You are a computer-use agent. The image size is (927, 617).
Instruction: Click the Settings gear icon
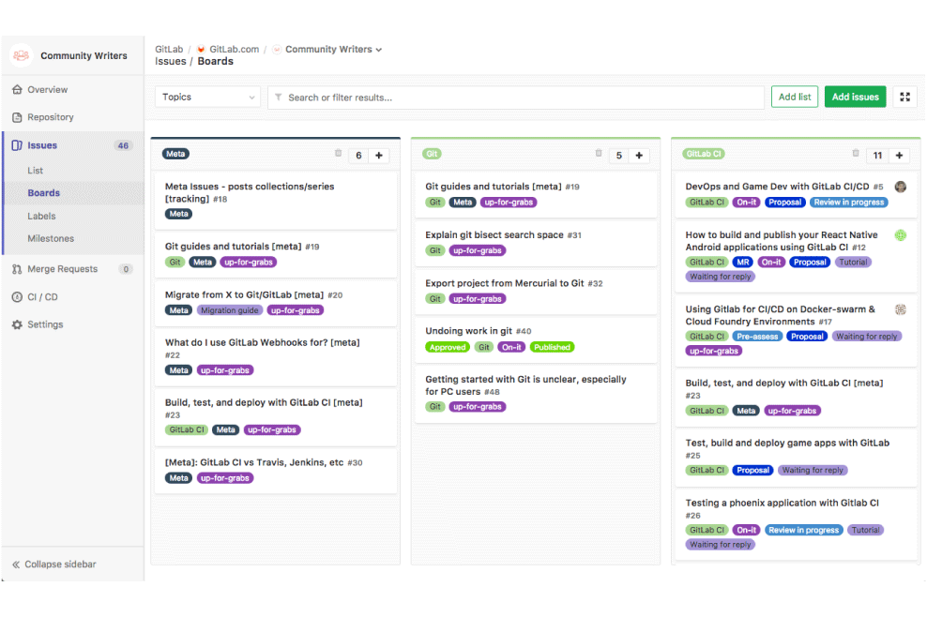[17, 324]
